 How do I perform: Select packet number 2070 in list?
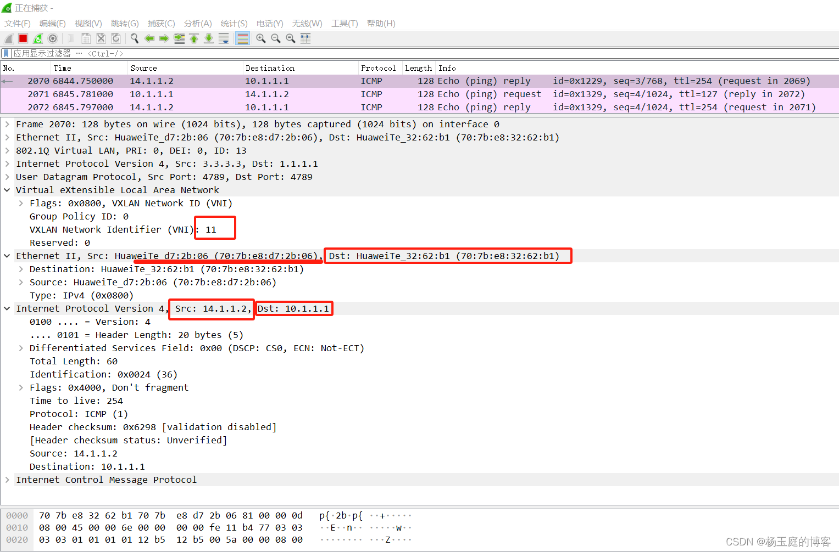(419, 81)
